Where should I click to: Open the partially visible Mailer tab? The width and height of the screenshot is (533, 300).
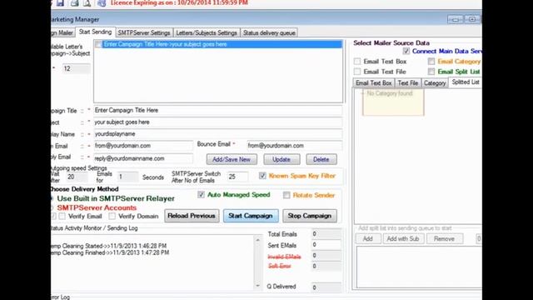point(62,33)
